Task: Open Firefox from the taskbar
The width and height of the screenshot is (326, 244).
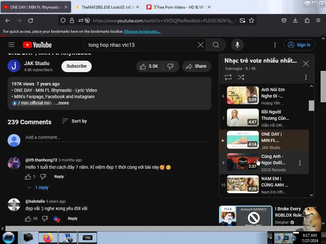Action: click(48, 238)
